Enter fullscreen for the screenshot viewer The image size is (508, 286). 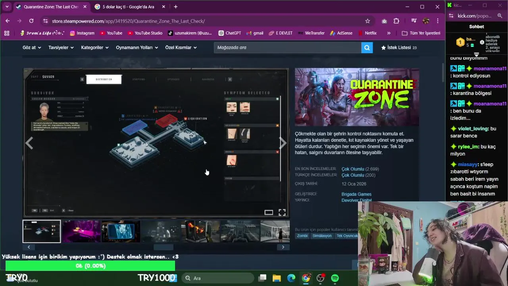pos(282,213)
